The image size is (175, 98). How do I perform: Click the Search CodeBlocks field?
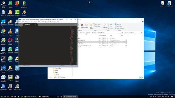[133, 33]
